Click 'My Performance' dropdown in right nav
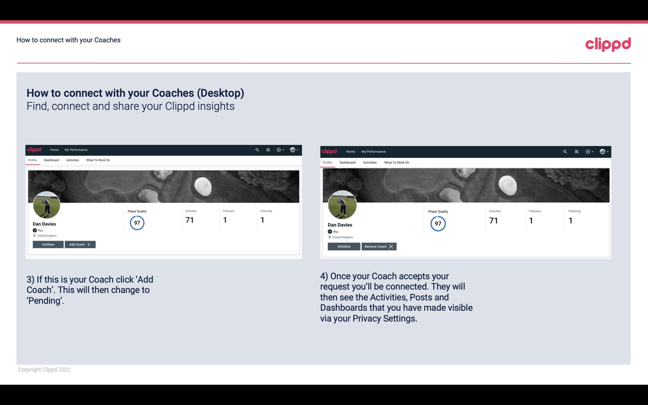This screenshot has width=648, height=405. click(373, 151)
